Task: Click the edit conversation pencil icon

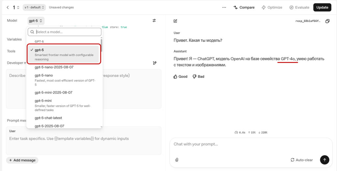Action: click(x=175, y=21)
